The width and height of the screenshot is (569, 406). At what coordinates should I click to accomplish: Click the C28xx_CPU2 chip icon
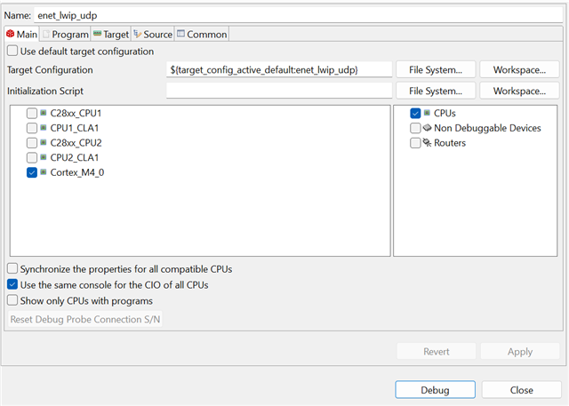(44, 143)
